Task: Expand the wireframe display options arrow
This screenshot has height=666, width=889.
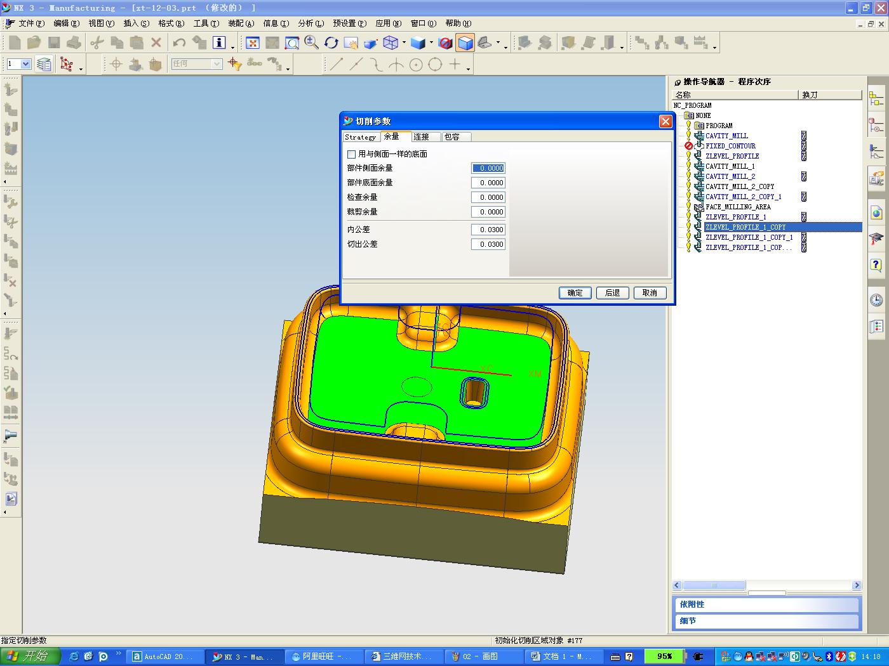Action: click(x=404, y=42)
